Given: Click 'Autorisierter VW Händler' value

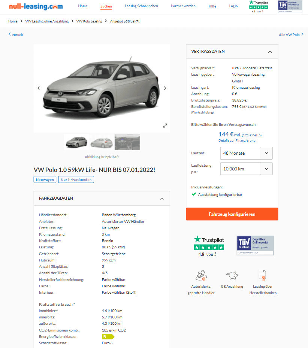Looking at the screenshot, I should (123, 221).
